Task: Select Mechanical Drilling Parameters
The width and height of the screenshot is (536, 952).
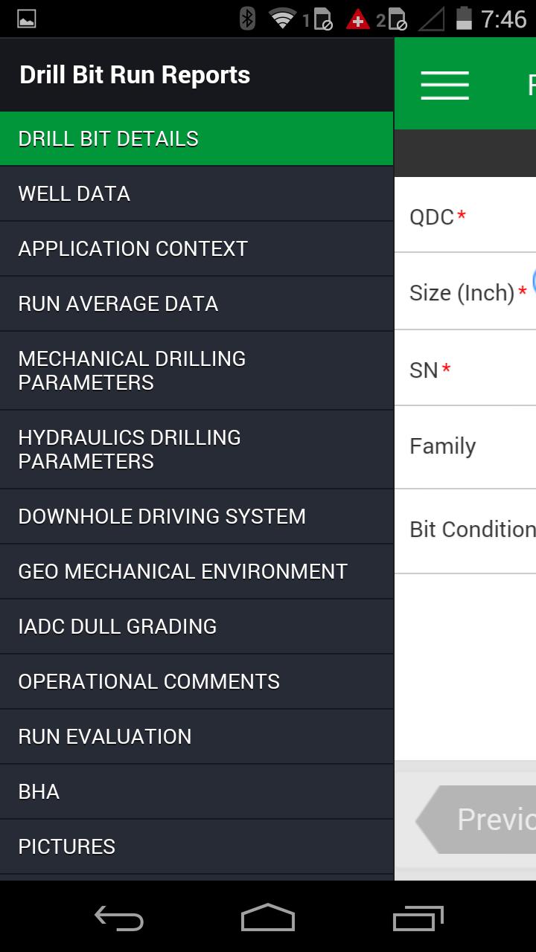Action: tap(197, 370)
